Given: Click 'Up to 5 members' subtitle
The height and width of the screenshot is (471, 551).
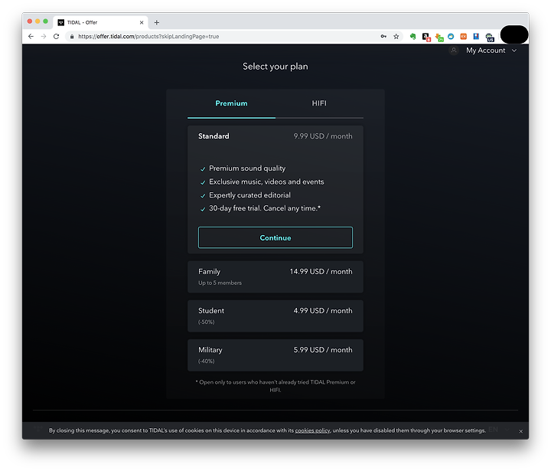Looking at the screenshot, I should (220, 283).
